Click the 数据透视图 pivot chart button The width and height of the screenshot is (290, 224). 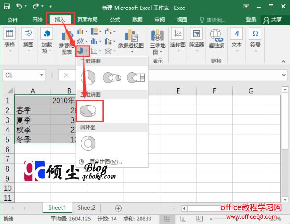131,41
